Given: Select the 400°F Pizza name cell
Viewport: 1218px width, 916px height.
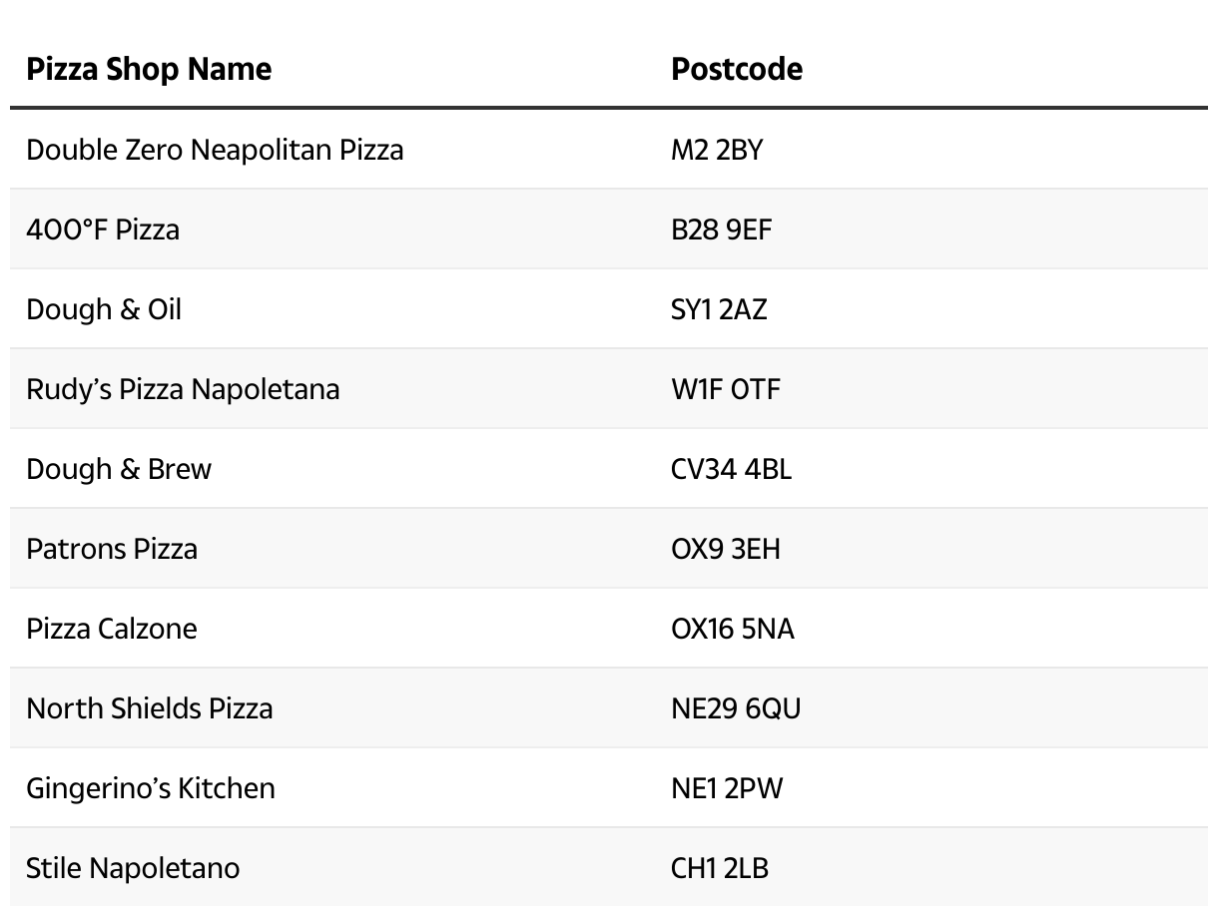Looking at the screenshot, I should pos(103,229).
